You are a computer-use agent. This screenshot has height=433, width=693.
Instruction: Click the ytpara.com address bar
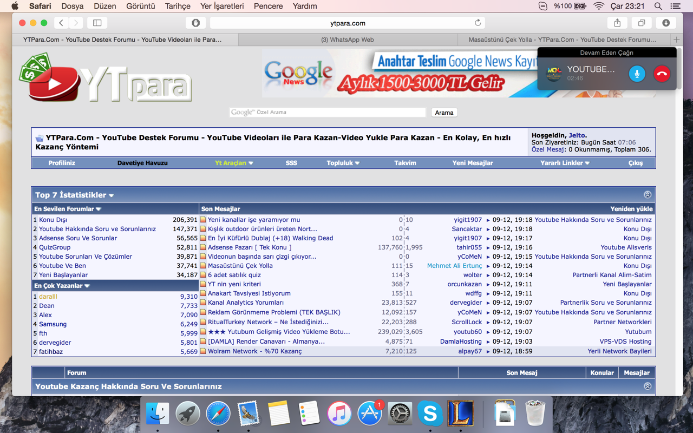348,23
